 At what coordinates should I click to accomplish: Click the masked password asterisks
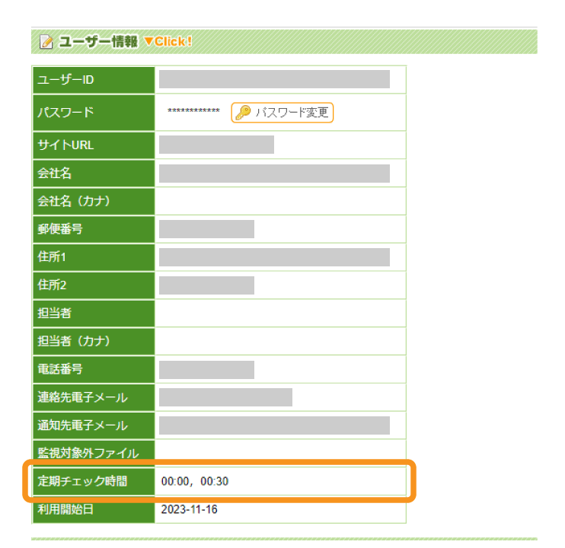click(x=193, y=113)
